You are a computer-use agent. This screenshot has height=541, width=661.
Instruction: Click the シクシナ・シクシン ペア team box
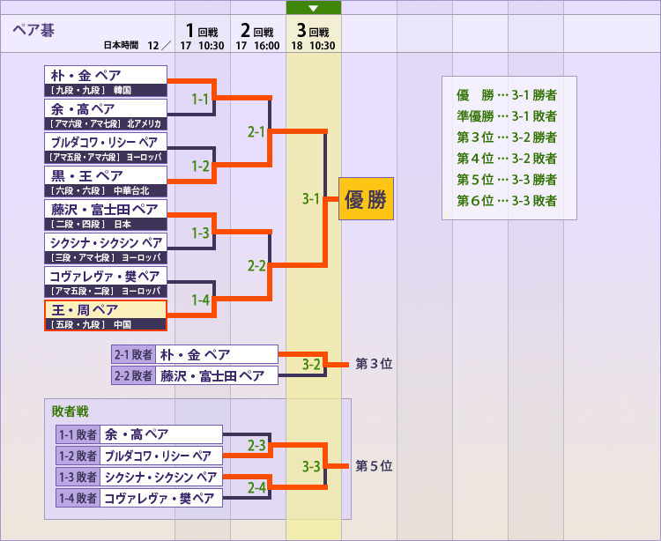(105, 248)
